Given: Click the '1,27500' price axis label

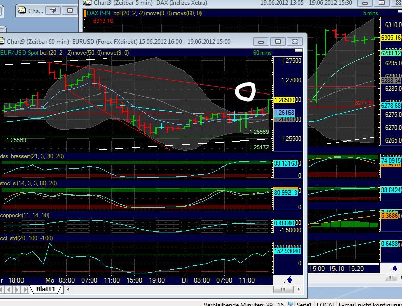Looking at the screenshot, I should tap(291, 61).
